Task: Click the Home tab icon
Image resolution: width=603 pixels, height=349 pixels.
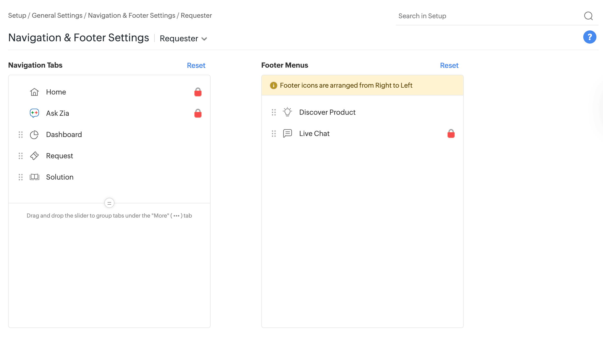Action: click(34, 92)
